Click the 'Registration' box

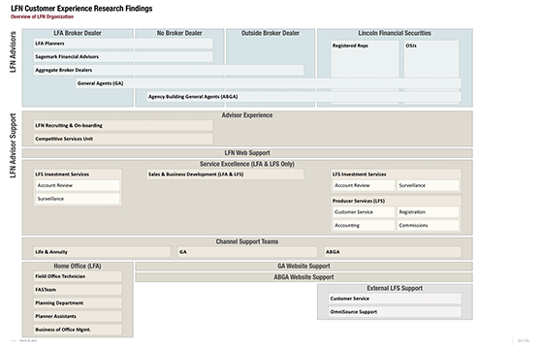(428, 212)
